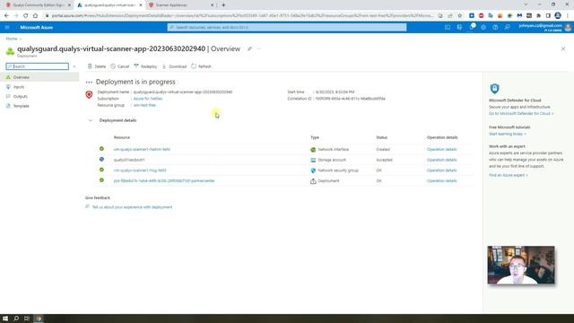Click the webcam video thumbnail
This screenshot has height=323, width=574.
tap(521, 266)
